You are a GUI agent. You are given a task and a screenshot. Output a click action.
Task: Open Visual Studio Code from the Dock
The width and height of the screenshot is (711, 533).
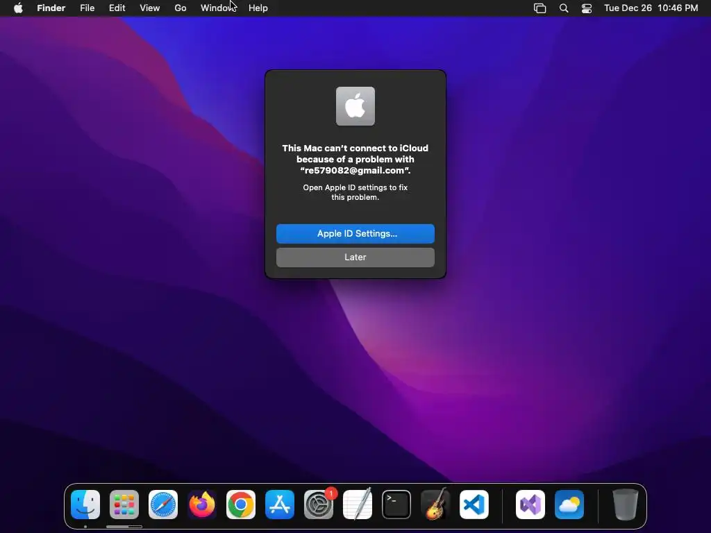pyautogui.click(x=474, y=505)
